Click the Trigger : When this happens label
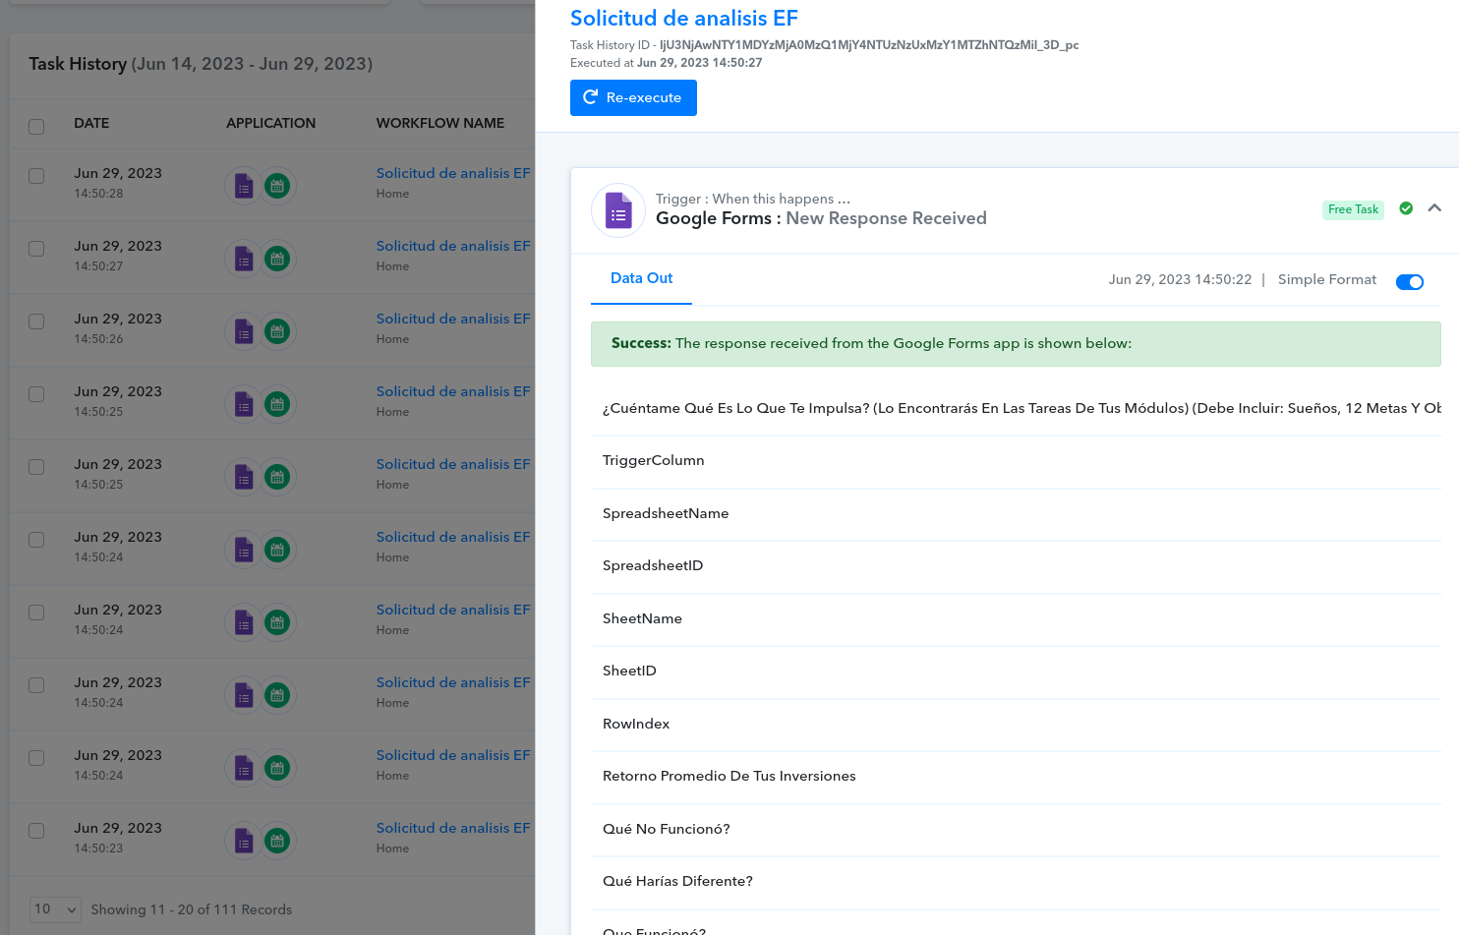Screen dimensions: 1459x935 click(x=753, y=199)
